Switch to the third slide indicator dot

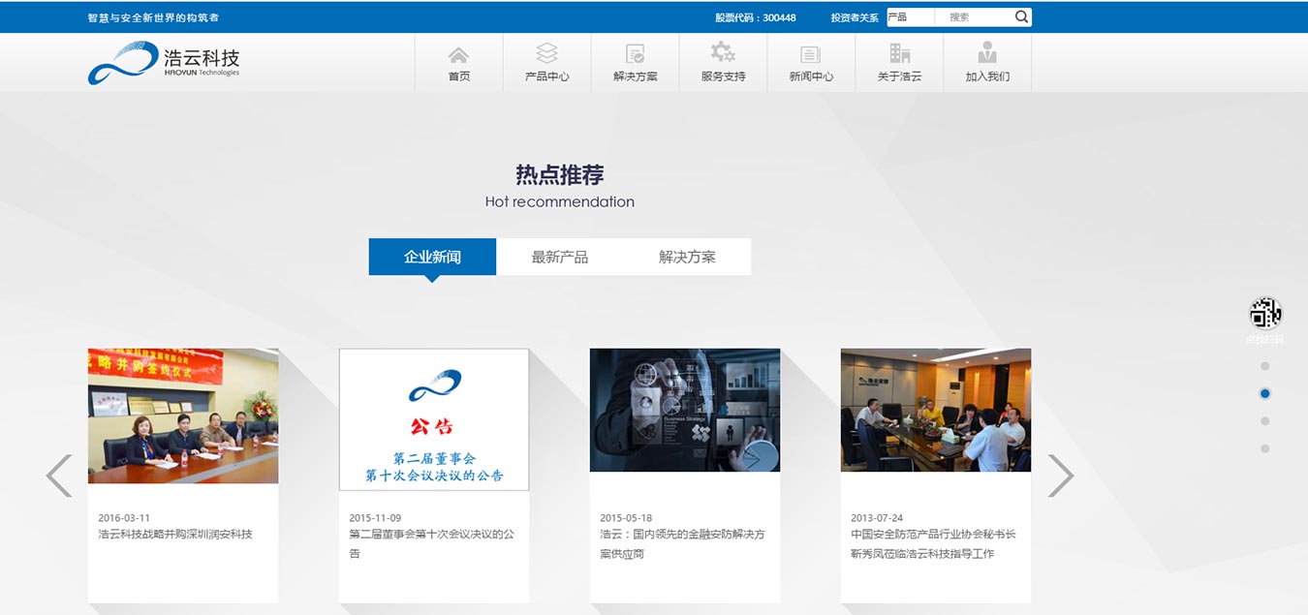[x=1264, y=420]
